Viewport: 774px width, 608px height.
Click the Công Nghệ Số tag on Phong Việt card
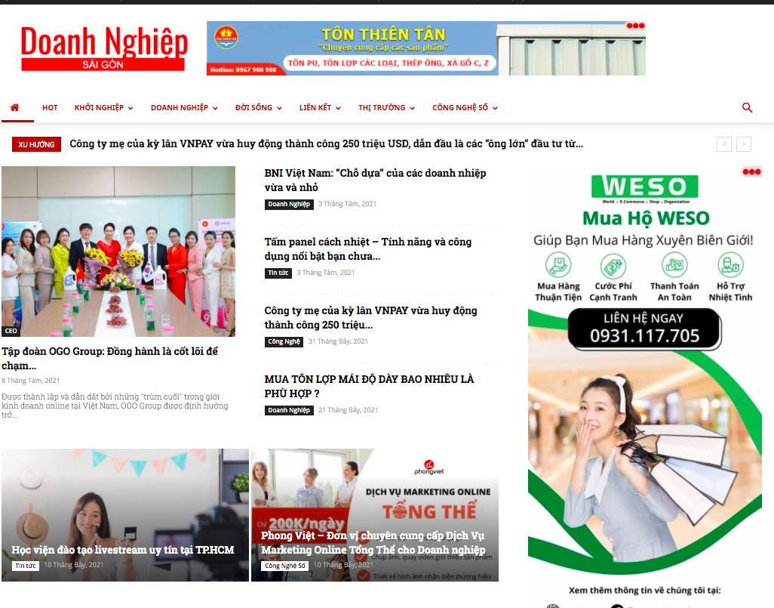click(285, 566)
